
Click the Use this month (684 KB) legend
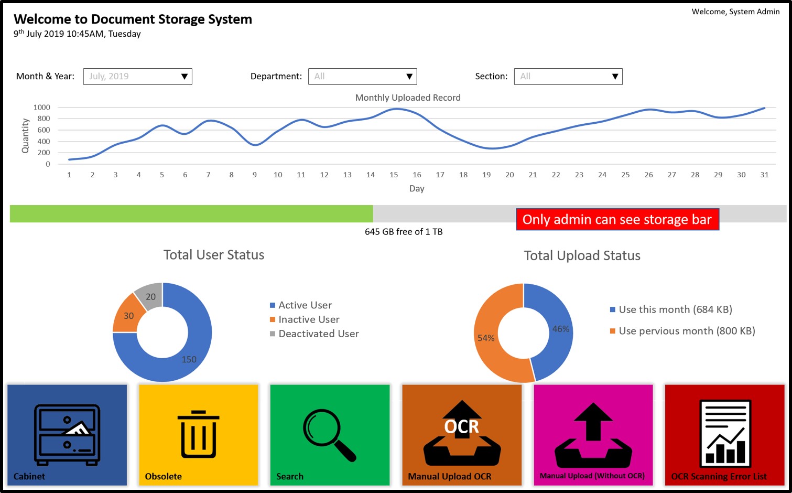[x=675, y=309]
